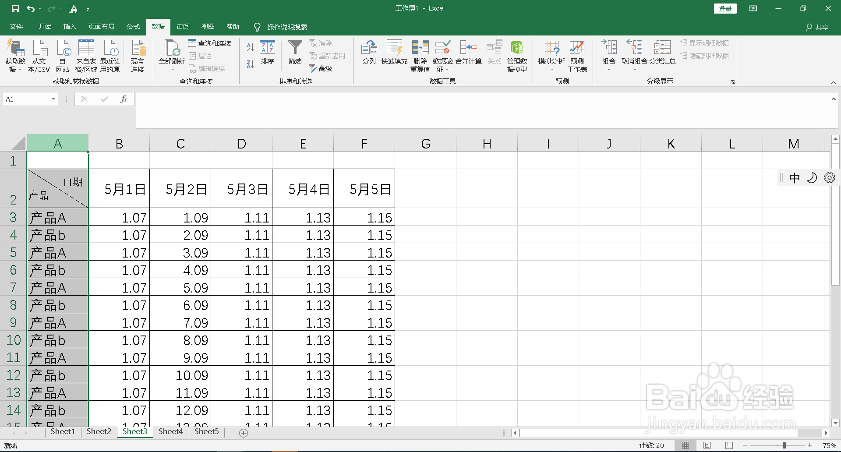
Task: Open Customize Quick Access Toolbar dropdown
Action: pos(88,9)
